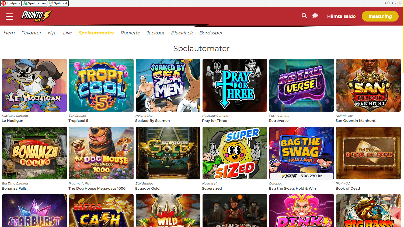Open the Tombstone western game tile

pos(235,211)
